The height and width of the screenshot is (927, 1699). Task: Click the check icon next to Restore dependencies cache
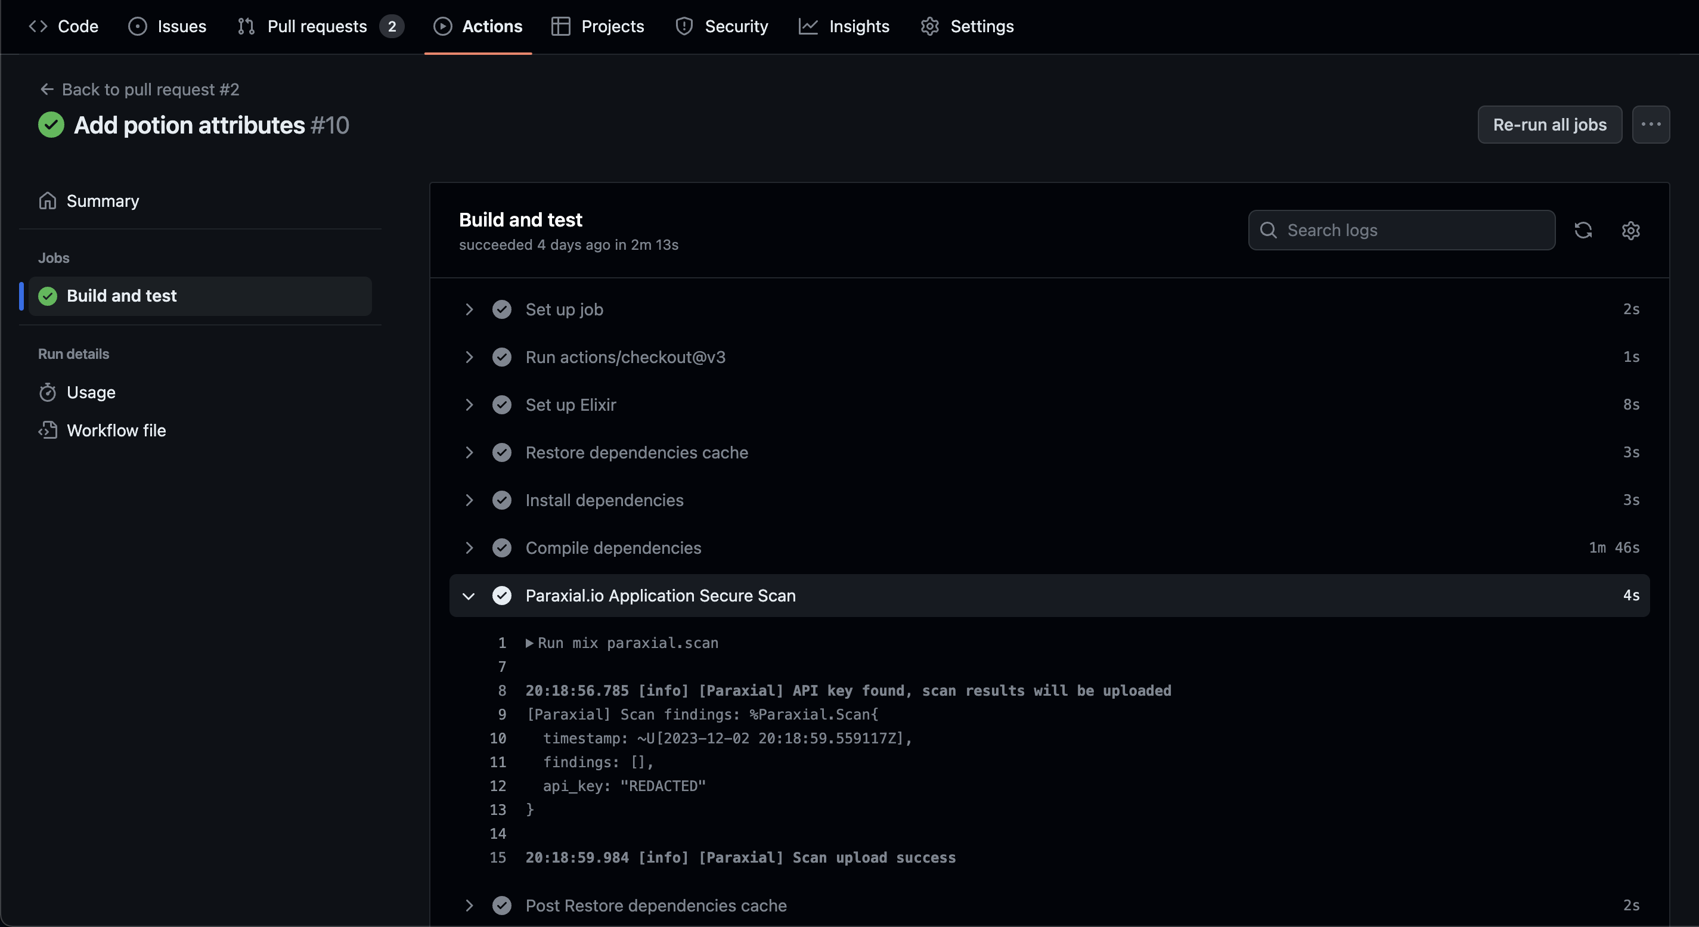coord(502,452)
